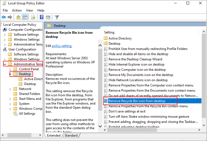Open the Help toolbar icon
Screen dimensions: 207x141
[x=42, y=17]
